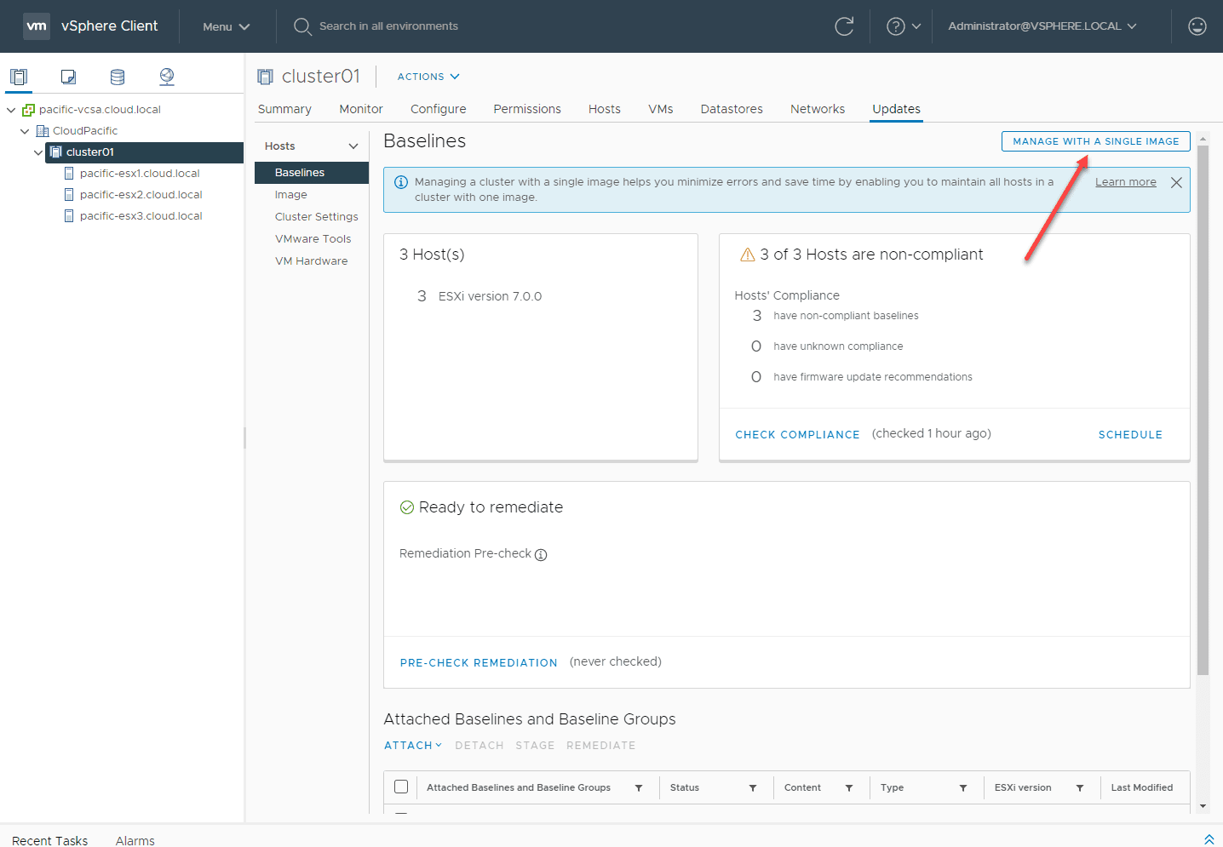Click the search magnifier icon
The image size is (1223, 847).
[302, 26]
